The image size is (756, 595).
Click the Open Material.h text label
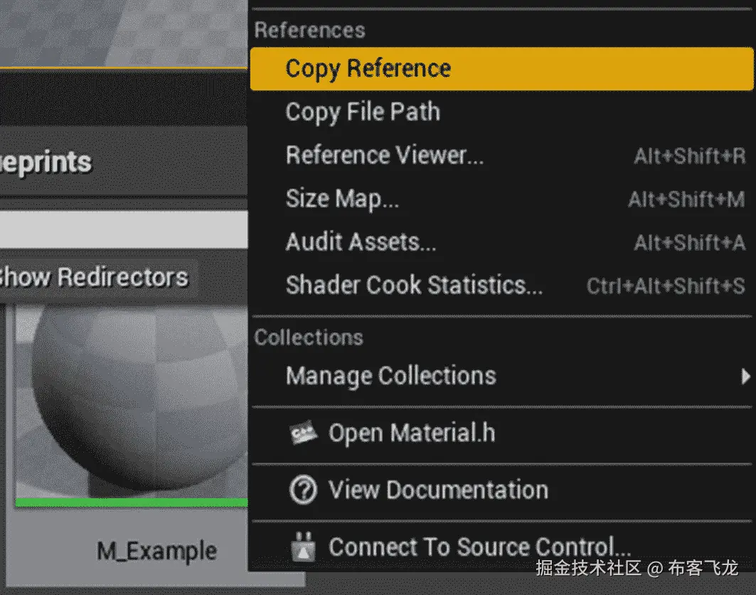(x=412, y=433)
